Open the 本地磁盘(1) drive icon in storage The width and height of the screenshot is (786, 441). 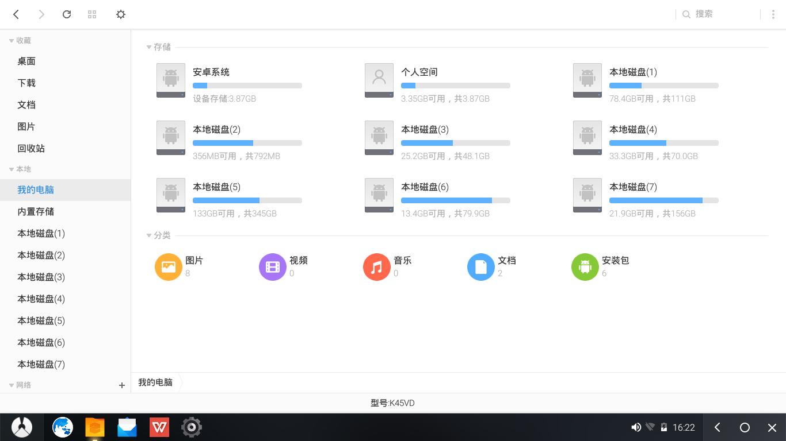pos(587,80)
